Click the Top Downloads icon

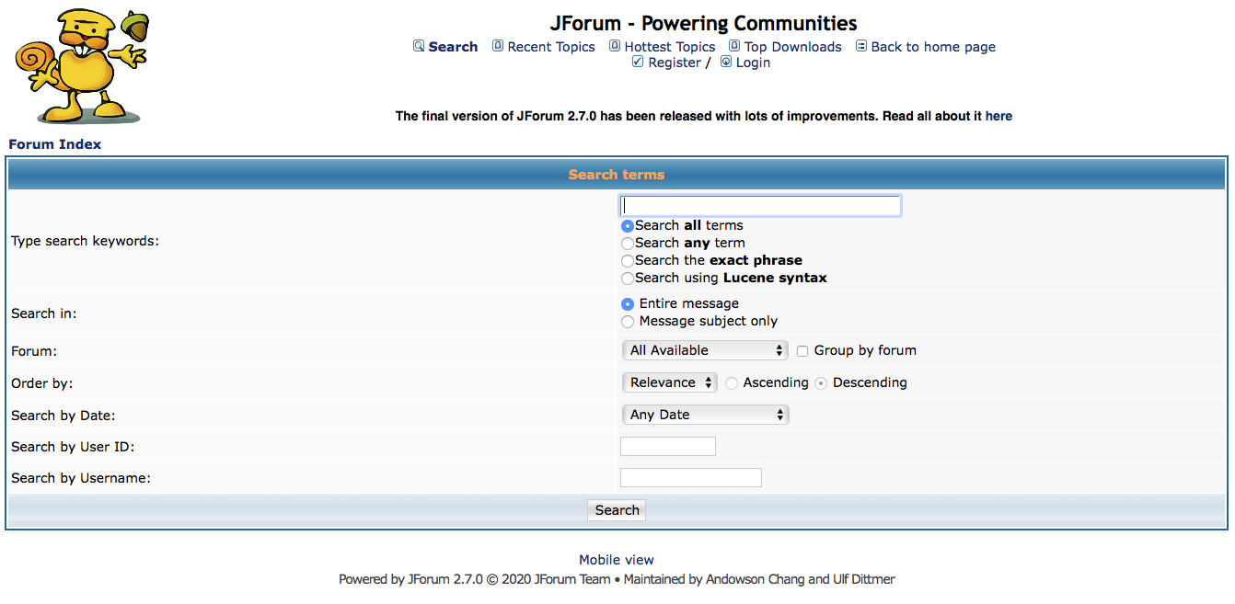[x=734, y=46]
